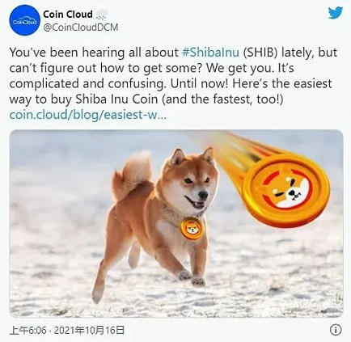Click the 上午6:06 timestamp
Image resolution: width=351 pixels, height=342 pixels.
27,330
